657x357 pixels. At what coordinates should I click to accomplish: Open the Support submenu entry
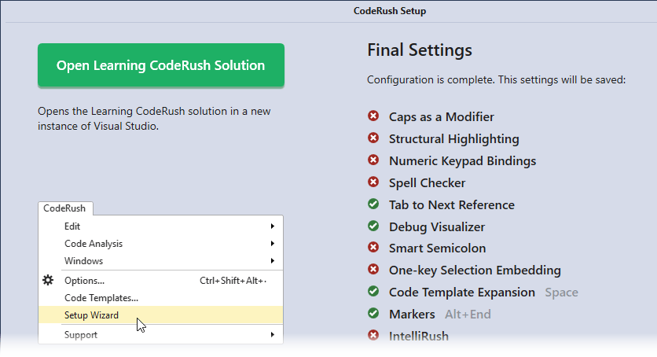81,335
